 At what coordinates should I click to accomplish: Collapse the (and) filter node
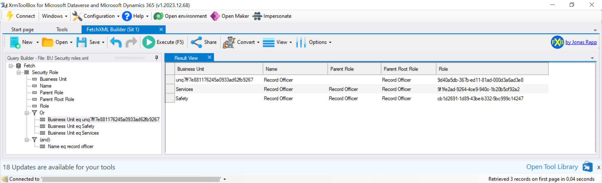[27, 140]
